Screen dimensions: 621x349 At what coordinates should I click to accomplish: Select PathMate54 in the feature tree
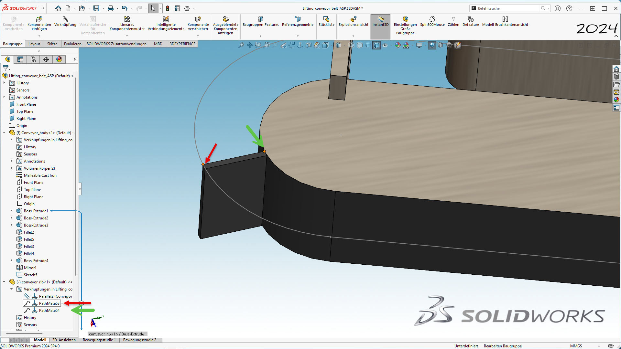tap(49, 311)
